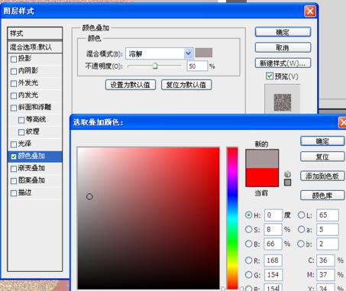This screenshot has height=291, width=346.
Task: Enable the 纹理 checkbox
Action: click(x=21, y=132)
